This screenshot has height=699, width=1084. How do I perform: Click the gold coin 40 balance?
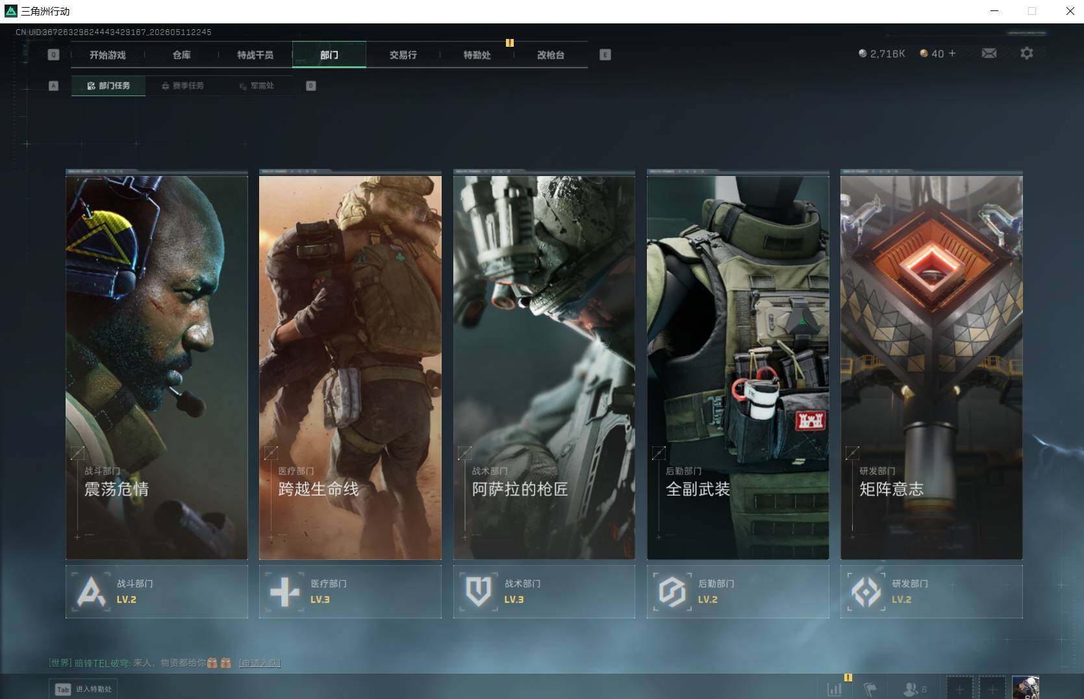coord(931,54)
